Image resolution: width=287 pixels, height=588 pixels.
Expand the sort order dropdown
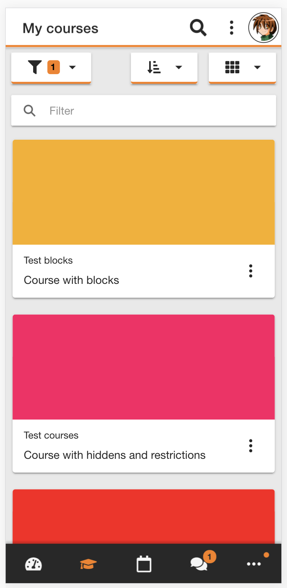click(164, 68)
